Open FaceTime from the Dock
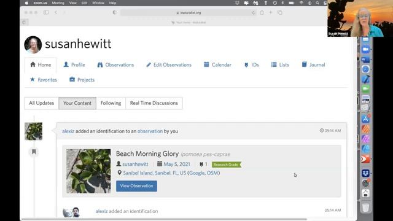The width and height of the screenshot is (393, 221). coord(366,89)
